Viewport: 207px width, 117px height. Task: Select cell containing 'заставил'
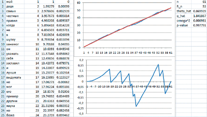coord(15,63)
